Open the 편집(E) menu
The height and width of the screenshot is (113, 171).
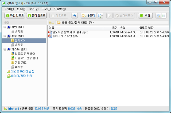[x=21, y=9]
